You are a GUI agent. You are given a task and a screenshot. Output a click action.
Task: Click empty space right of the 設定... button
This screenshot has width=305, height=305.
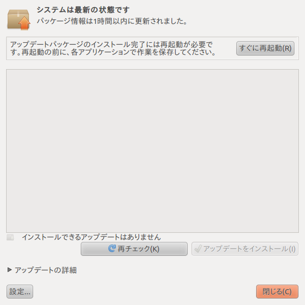(x=144, y=291)
